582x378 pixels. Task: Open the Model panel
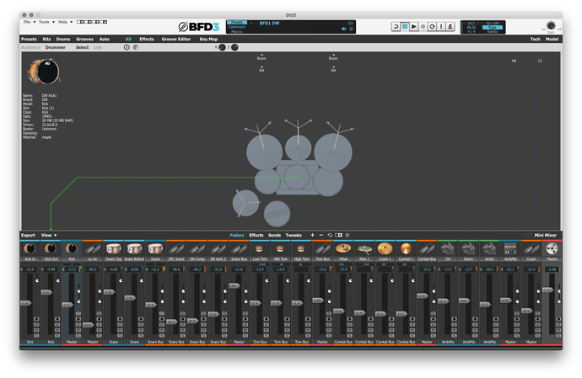click(x=552, y=39)
